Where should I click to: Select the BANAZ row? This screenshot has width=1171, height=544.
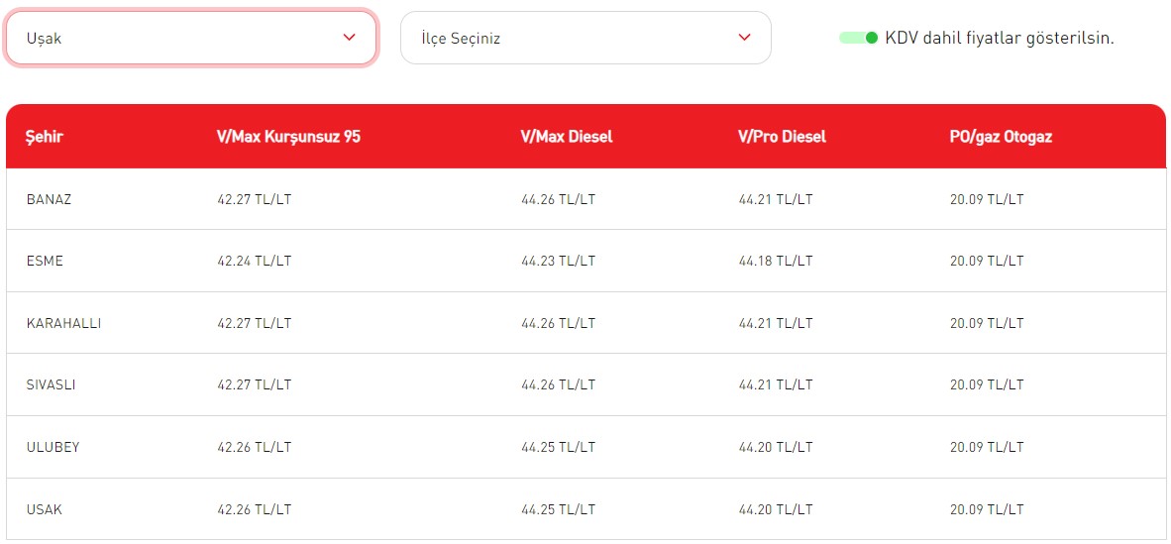[585, 199]
